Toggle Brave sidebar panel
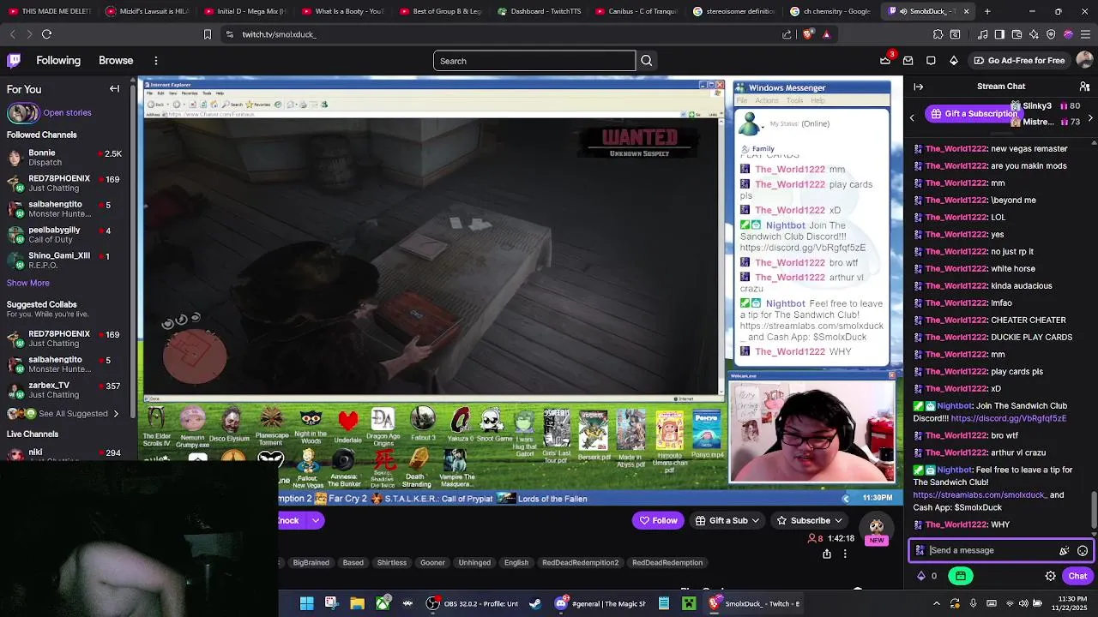1098x617 pixels. tap(999, 34)
